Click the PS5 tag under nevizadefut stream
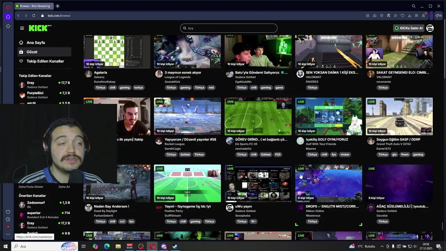This screenshot has height=251, width=446. [277, 154]
